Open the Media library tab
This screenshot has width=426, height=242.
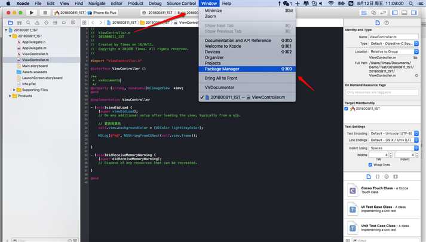coord(396,176)
